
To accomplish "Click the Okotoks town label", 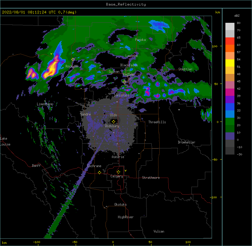I will pyautogui.click(x=120, y=205).
